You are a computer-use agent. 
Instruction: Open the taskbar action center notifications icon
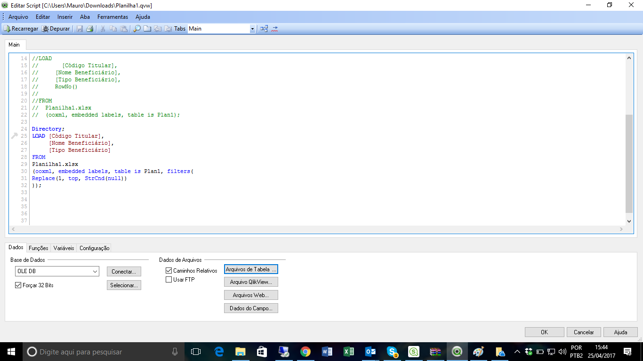pos(627,352)
